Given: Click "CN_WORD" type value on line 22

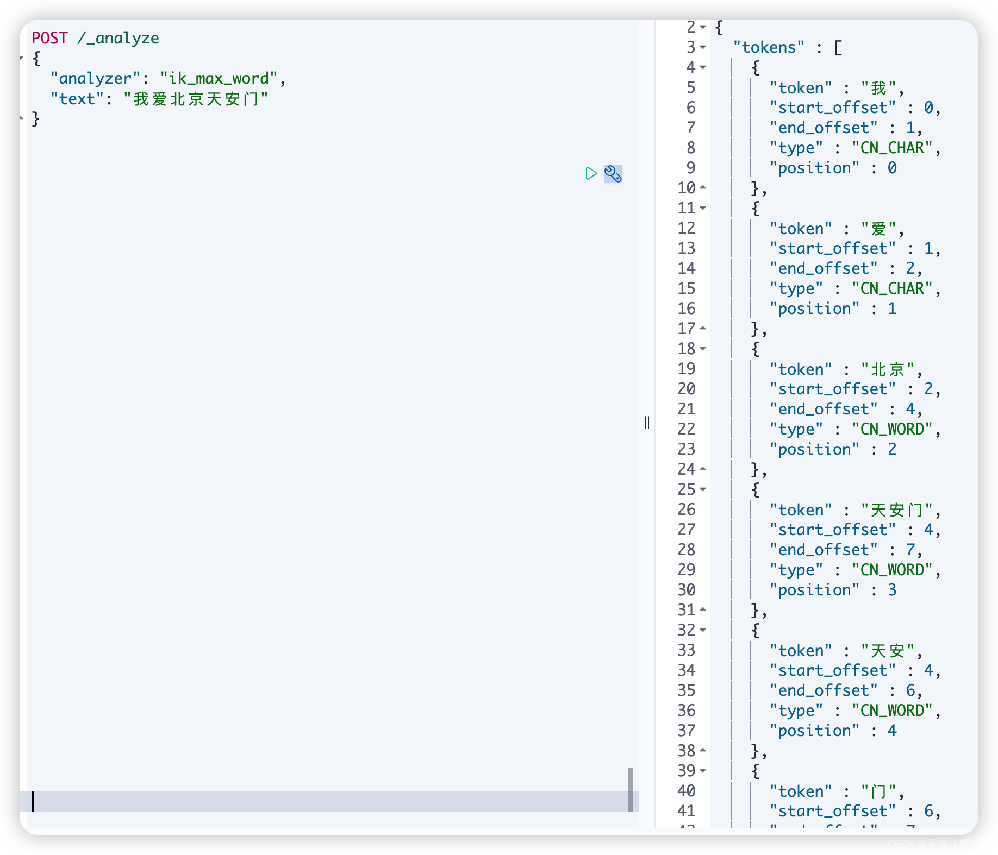Looking at the screenshot, I should coord(893,429).
